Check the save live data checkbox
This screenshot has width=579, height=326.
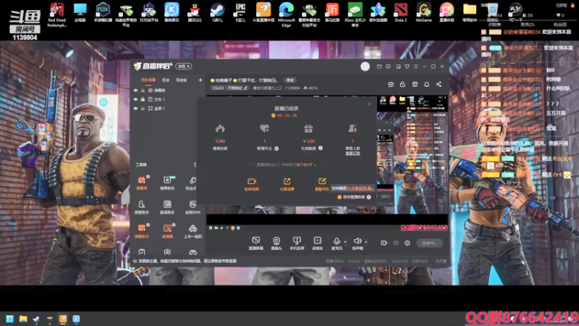tap(339, 197)
